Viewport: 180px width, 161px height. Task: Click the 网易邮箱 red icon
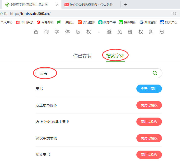[38, 22]
